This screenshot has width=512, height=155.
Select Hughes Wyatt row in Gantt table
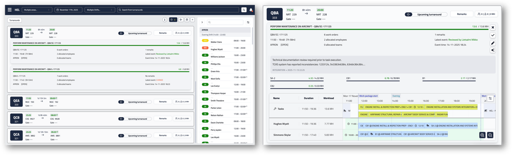click(x=306, y=124)
